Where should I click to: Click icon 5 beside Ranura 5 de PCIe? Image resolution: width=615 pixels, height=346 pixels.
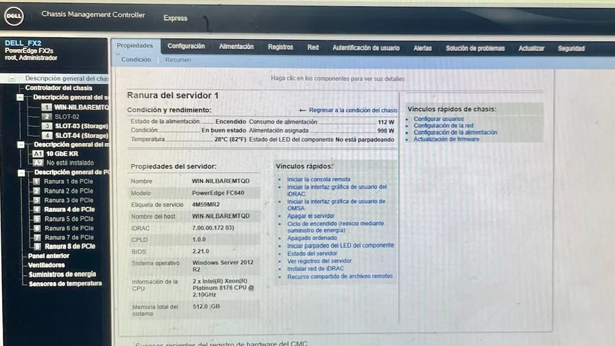[x=37, y=219]
